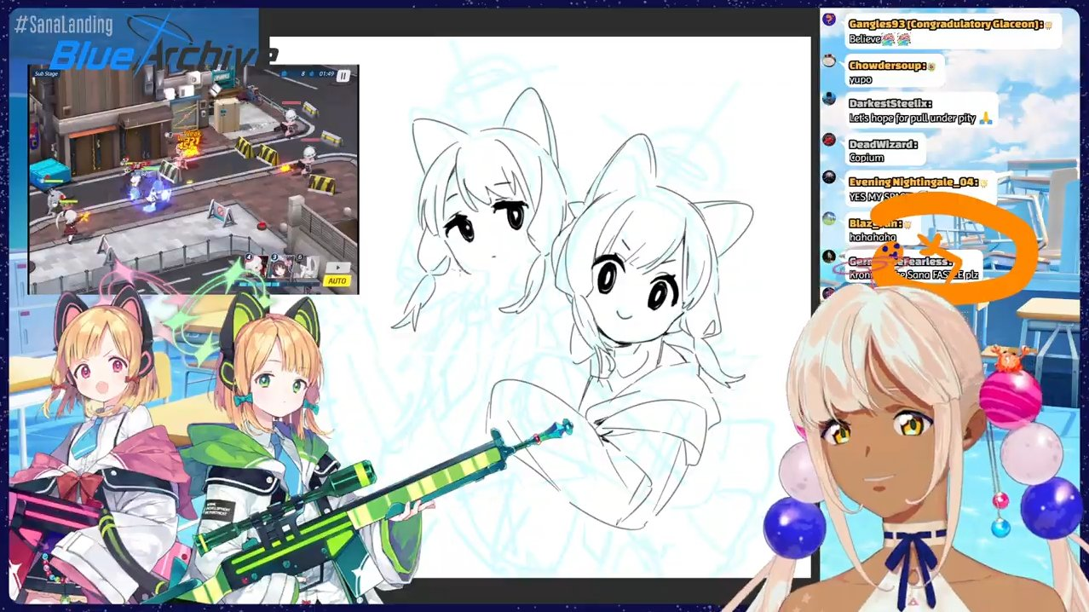Click Chowdersoup's chat avatar
This screenshot has width=1089, height=612.
829,61
